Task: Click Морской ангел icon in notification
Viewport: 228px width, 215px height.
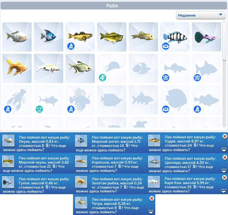Action: [x=81, y=141]
